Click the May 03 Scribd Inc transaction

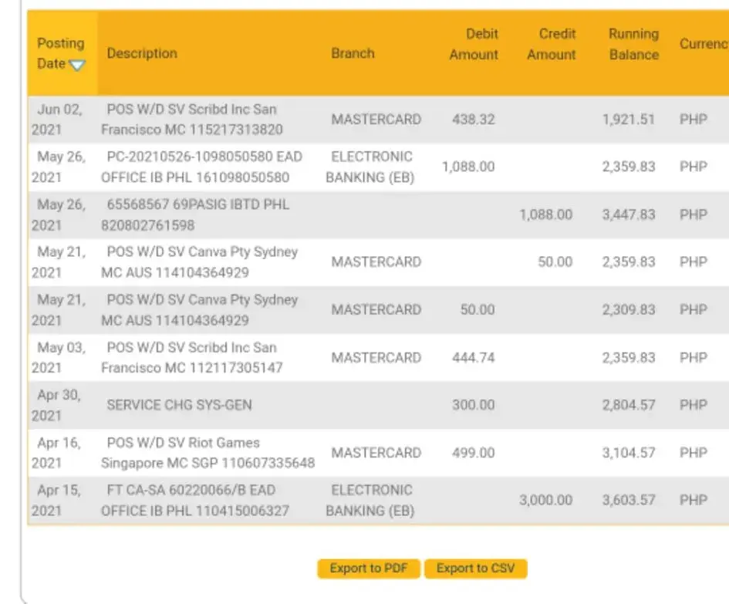(191, 357)
